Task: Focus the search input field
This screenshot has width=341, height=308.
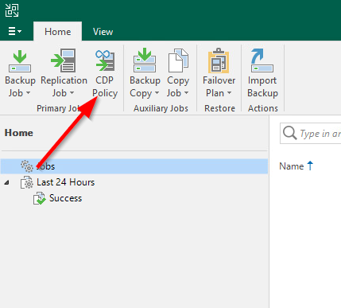Action: tap(311, 133)
